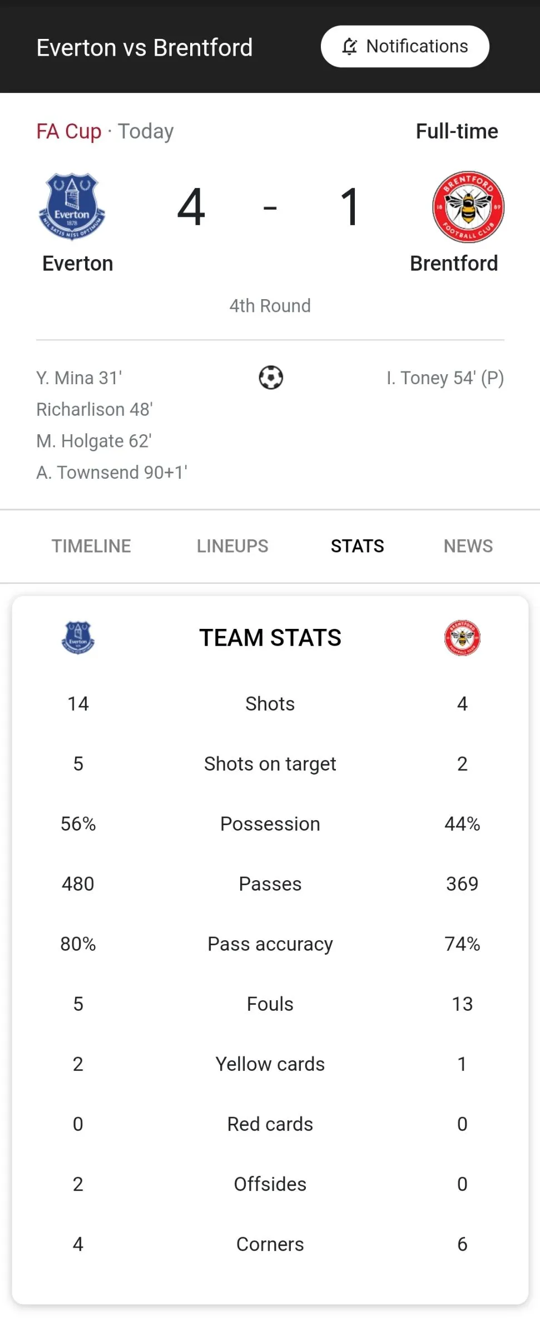Click the Possession stat row label

270,824
